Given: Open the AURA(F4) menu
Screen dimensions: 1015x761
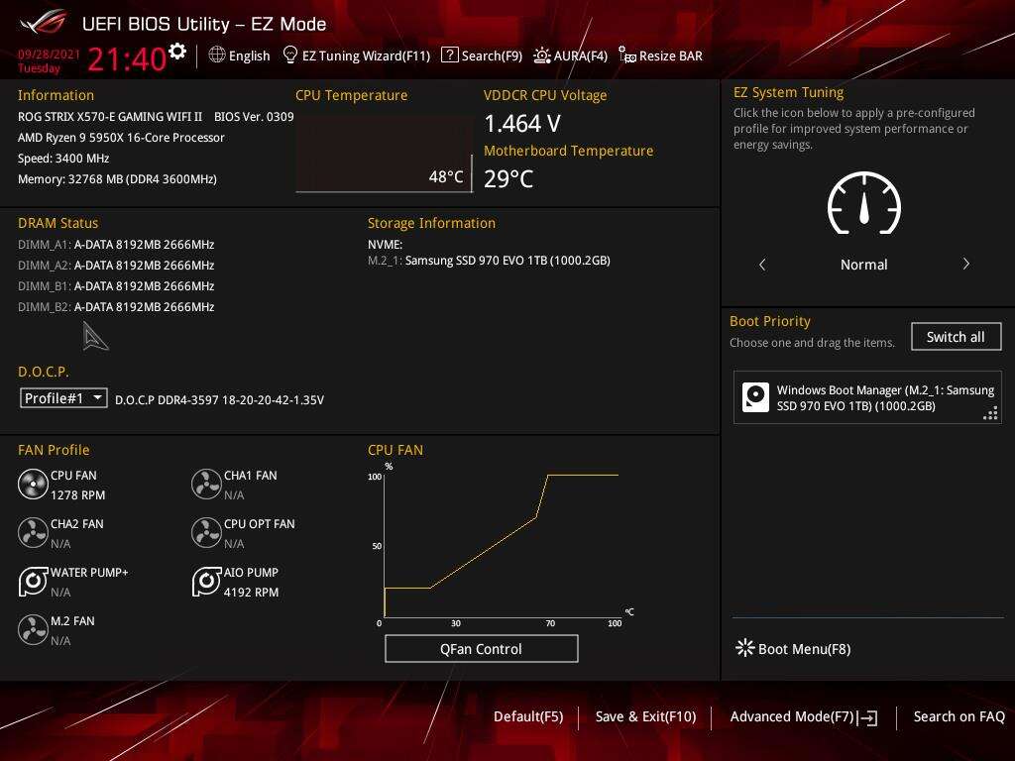Looking at the screenshot, I should click(570, 56).
